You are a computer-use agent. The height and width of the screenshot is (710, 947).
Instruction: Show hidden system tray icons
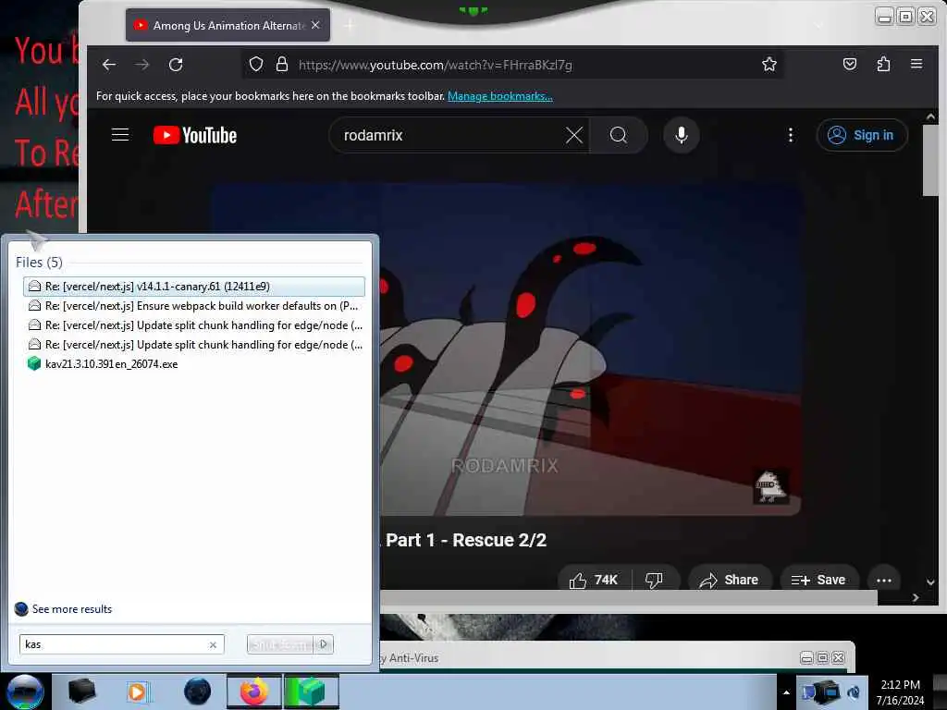point(786,692)
